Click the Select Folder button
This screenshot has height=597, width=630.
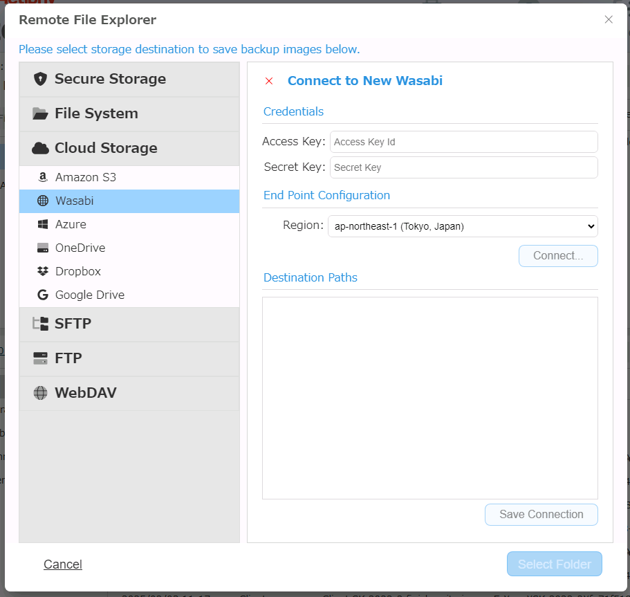coord(554,564)
